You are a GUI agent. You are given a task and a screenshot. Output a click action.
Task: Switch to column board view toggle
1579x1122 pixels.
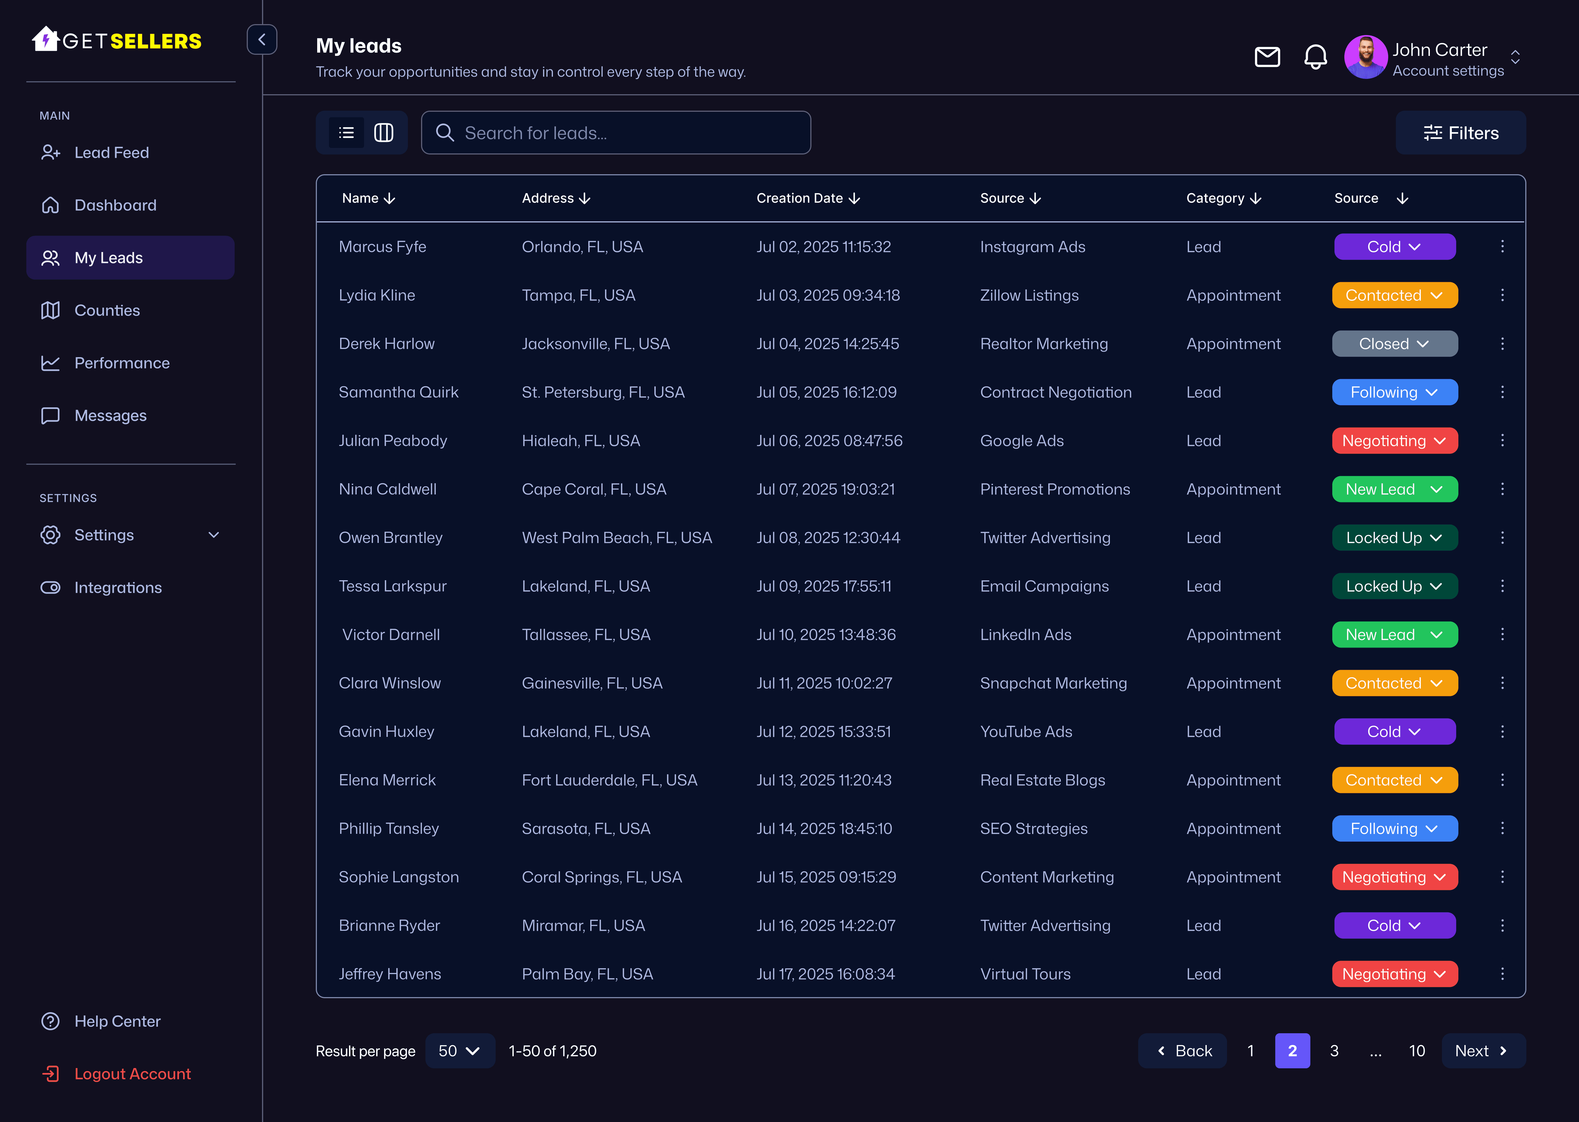[x=384, y=133]
